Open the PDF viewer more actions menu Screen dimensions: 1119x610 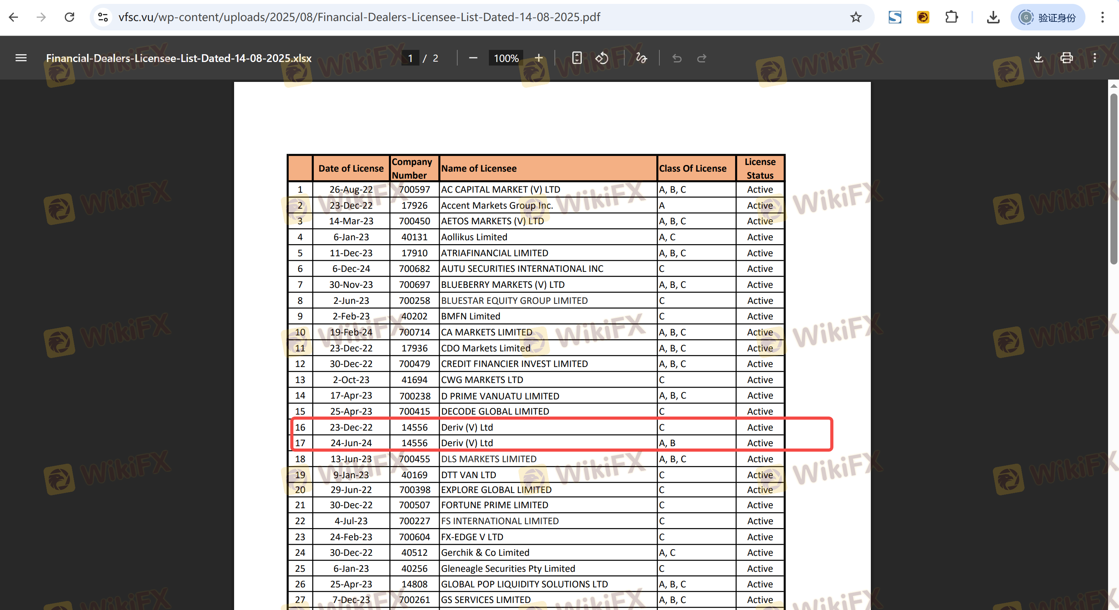click(x=1095, y=58)
